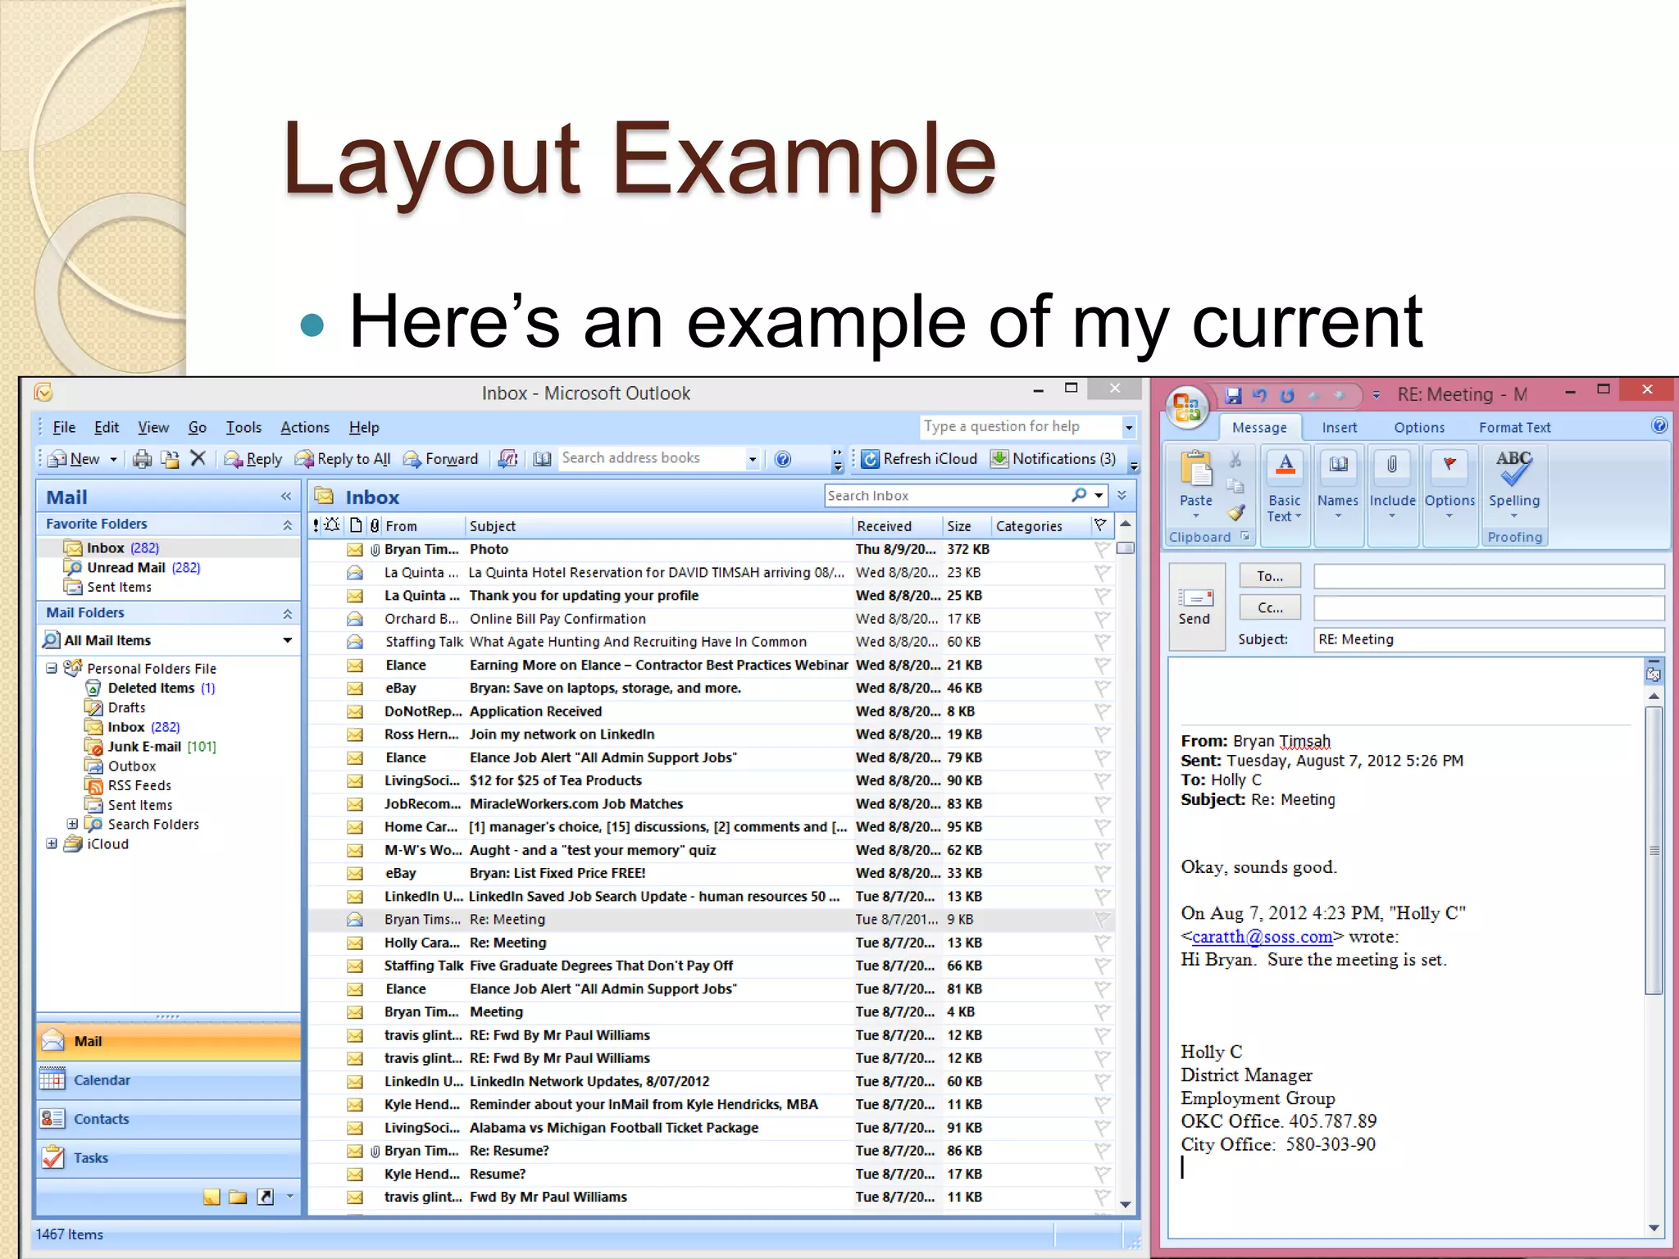Open the caratth@soss.com email link

tap(1262, 936)
